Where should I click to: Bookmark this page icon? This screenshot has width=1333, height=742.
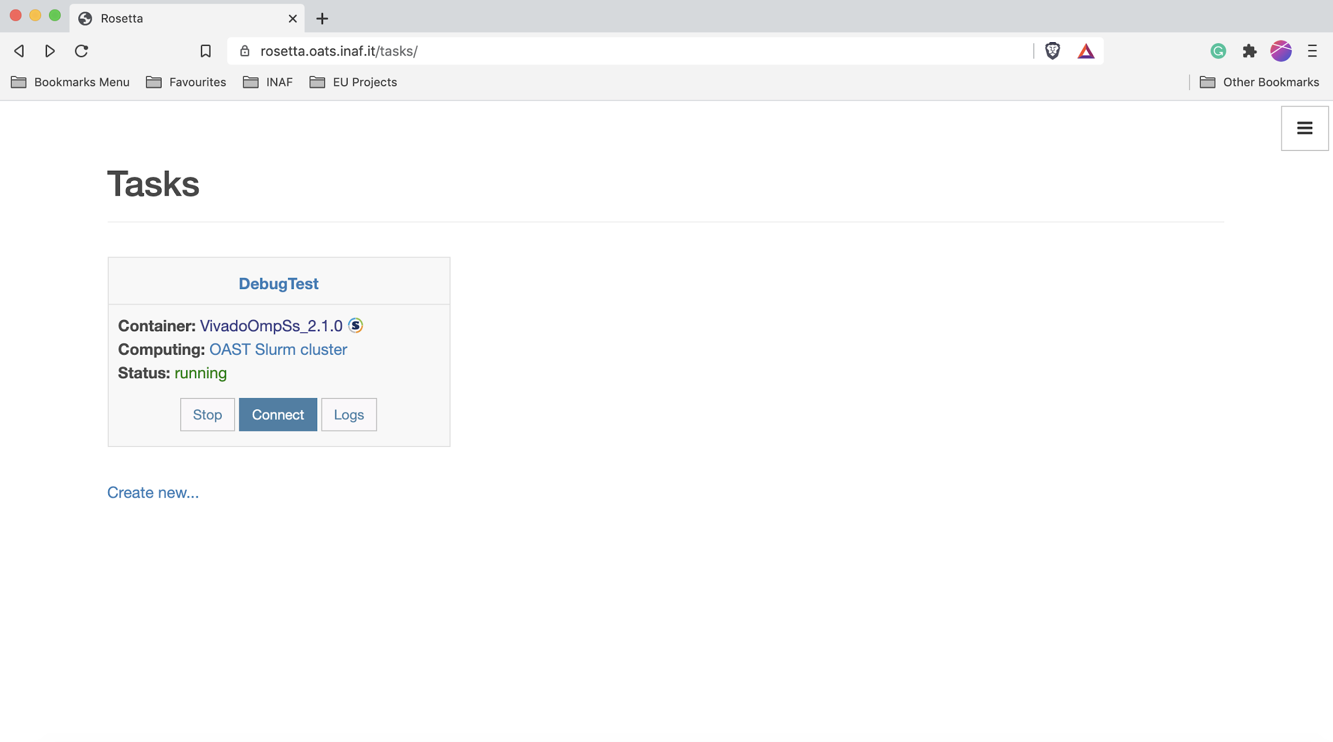click(x=205, y=51)
